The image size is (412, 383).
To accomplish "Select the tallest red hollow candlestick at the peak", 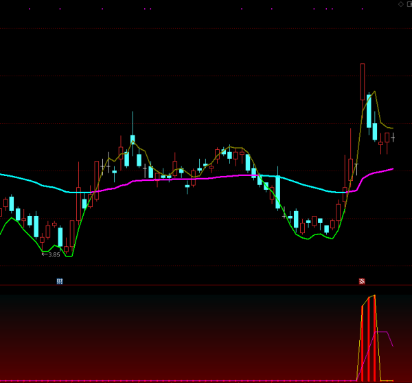I will (362, 81).
